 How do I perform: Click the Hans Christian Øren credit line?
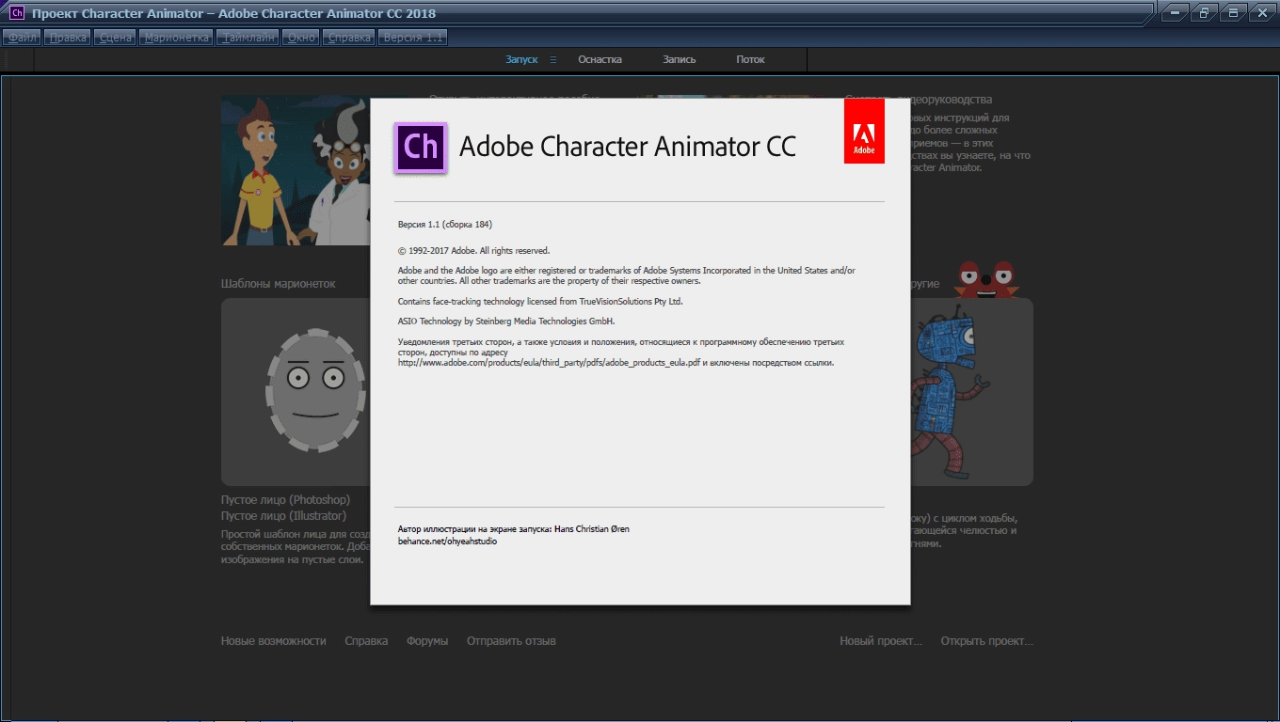coord(514,529)
